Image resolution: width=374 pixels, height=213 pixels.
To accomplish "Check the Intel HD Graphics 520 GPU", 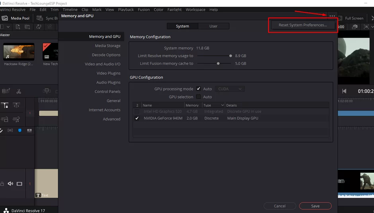I will tap(137, 111).
